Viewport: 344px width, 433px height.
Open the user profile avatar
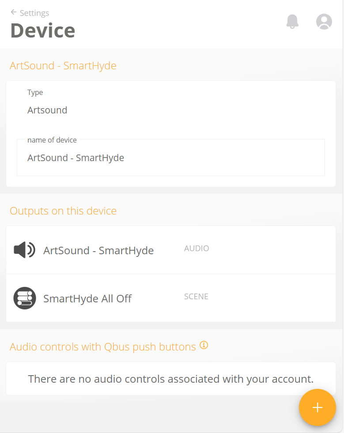[x=324, y=22]
